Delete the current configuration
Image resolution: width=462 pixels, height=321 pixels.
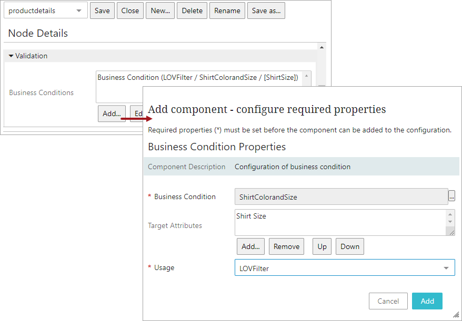tap(192, 11)
